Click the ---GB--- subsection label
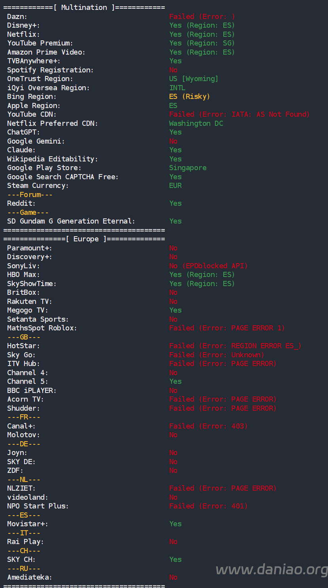 24,337
